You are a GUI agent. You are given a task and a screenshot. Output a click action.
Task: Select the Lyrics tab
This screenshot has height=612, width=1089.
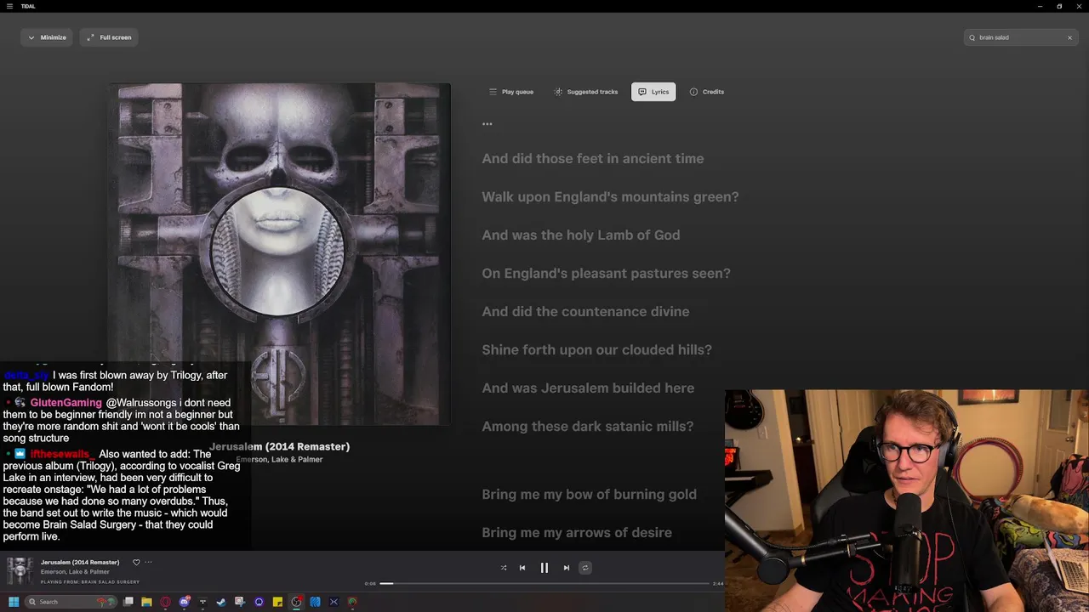tap(653, 92)
